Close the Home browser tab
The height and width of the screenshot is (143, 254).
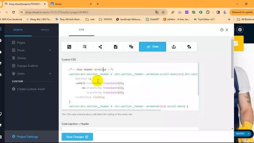(x=91, y=4)
